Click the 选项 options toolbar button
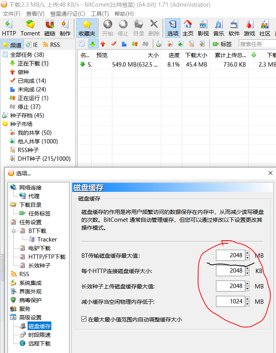The image size is (276, 353). pyautogui.click(x=173, y=28)
